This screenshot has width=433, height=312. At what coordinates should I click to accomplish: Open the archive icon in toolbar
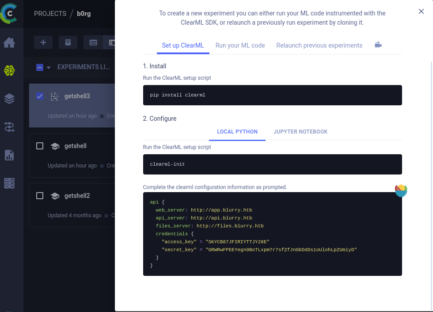pos(68,42)
